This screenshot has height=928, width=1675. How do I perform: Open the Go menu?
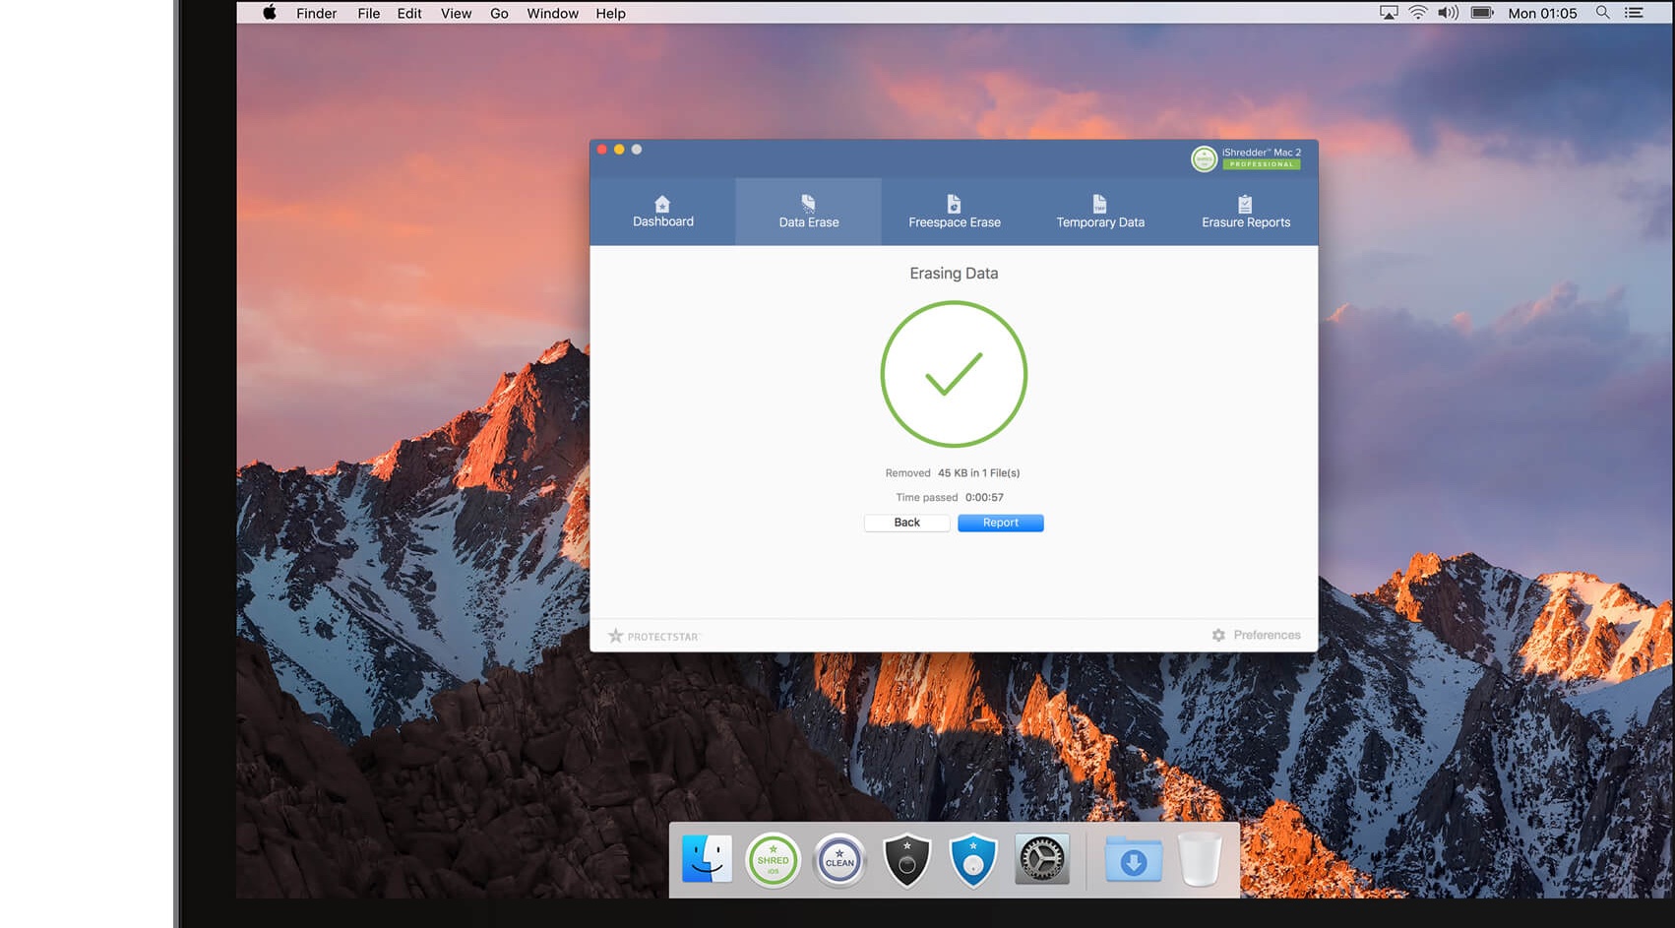pyautogui.click(x=499, y=13)
